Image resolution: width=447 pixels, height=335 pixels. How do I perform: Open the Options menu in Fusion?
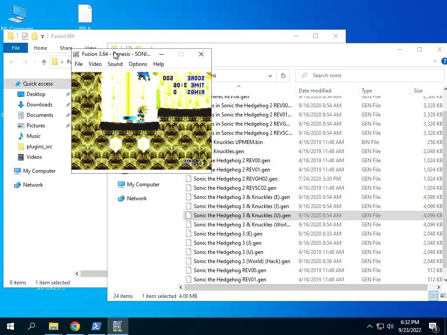coord(138,64)
